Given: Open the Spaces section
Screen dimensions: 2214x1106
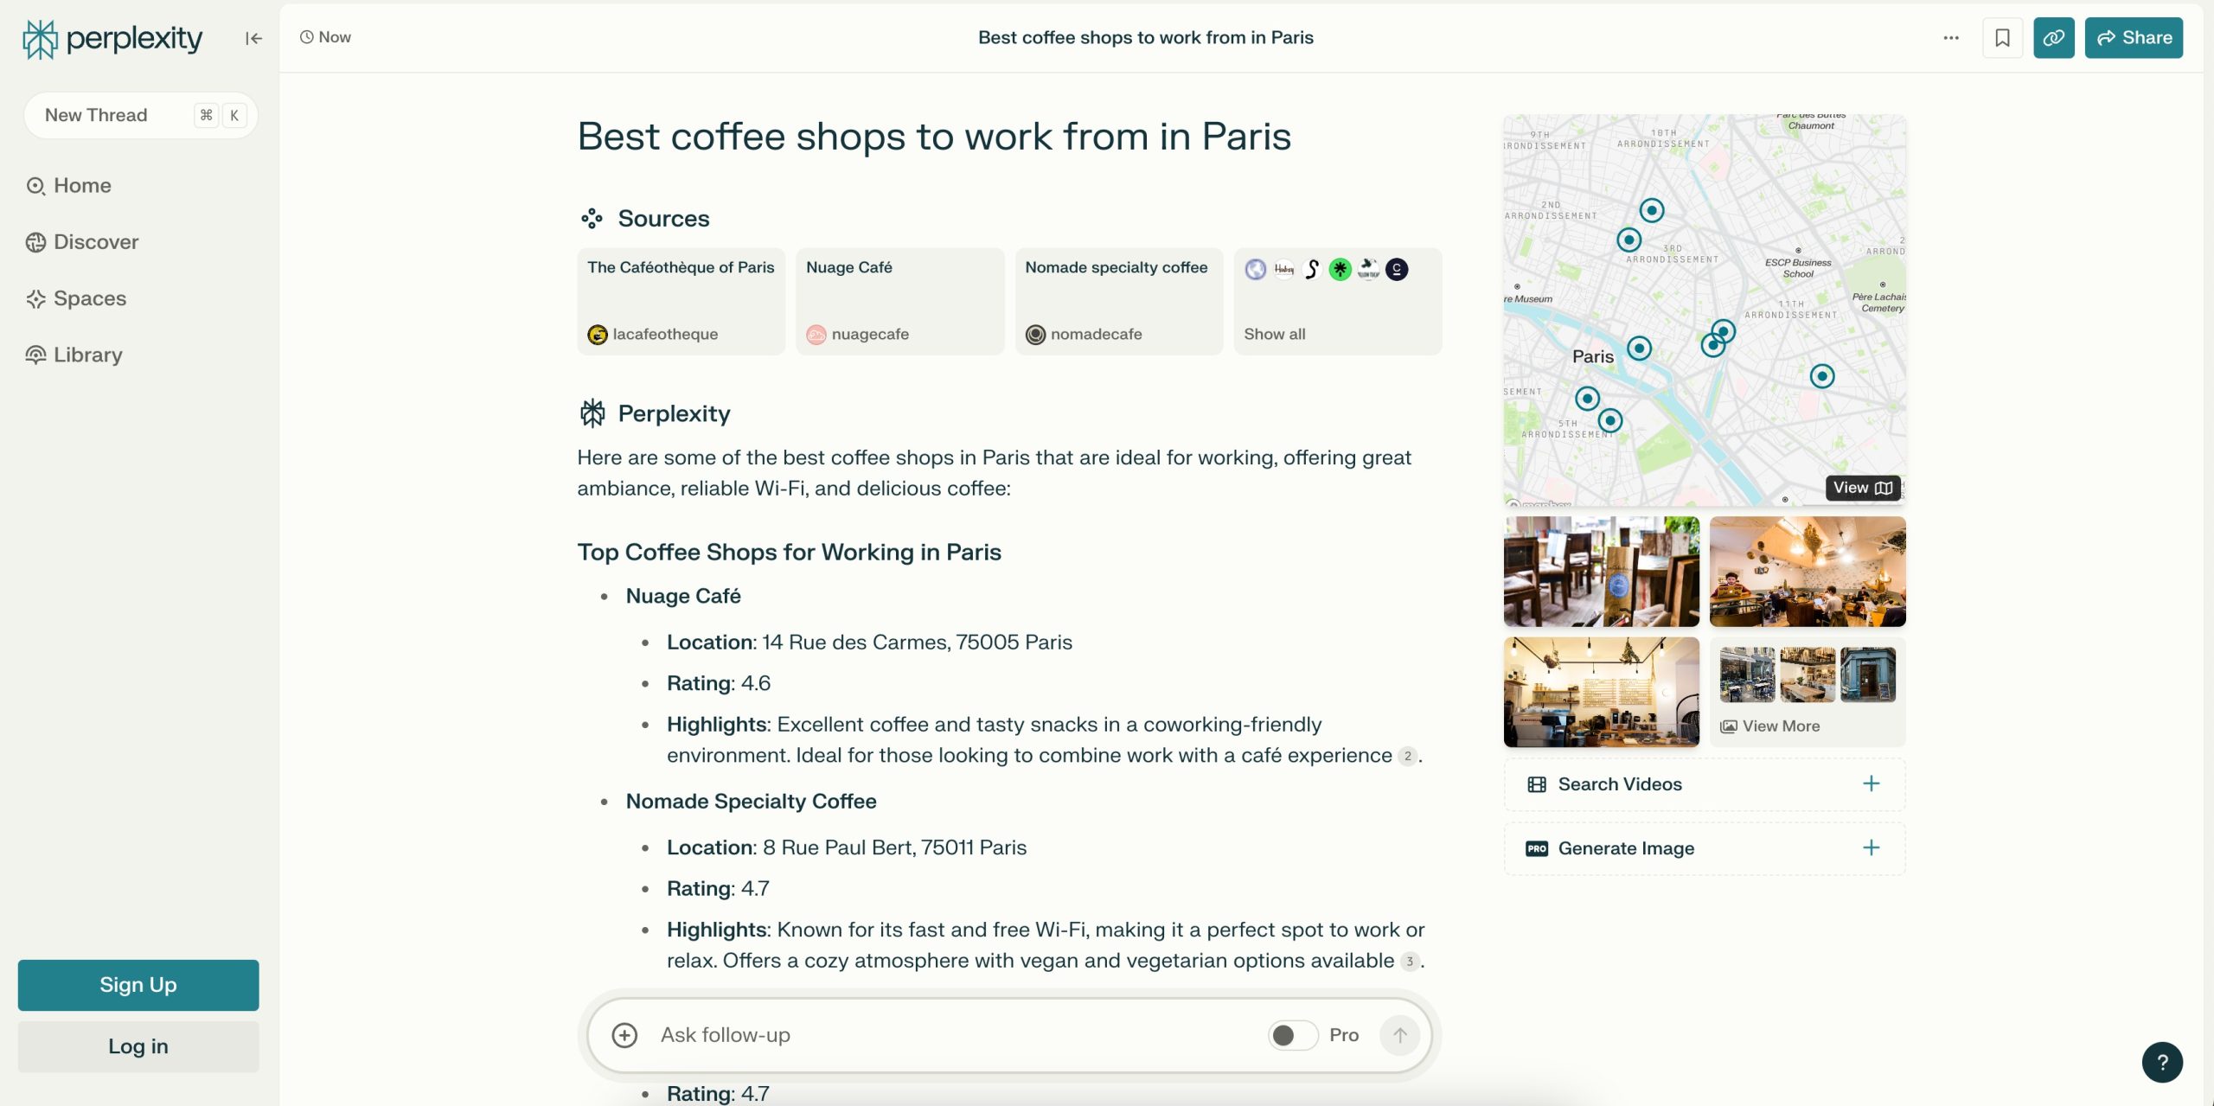Looking at the screenshot, I should pyautogui.click(x=76, y=299).
